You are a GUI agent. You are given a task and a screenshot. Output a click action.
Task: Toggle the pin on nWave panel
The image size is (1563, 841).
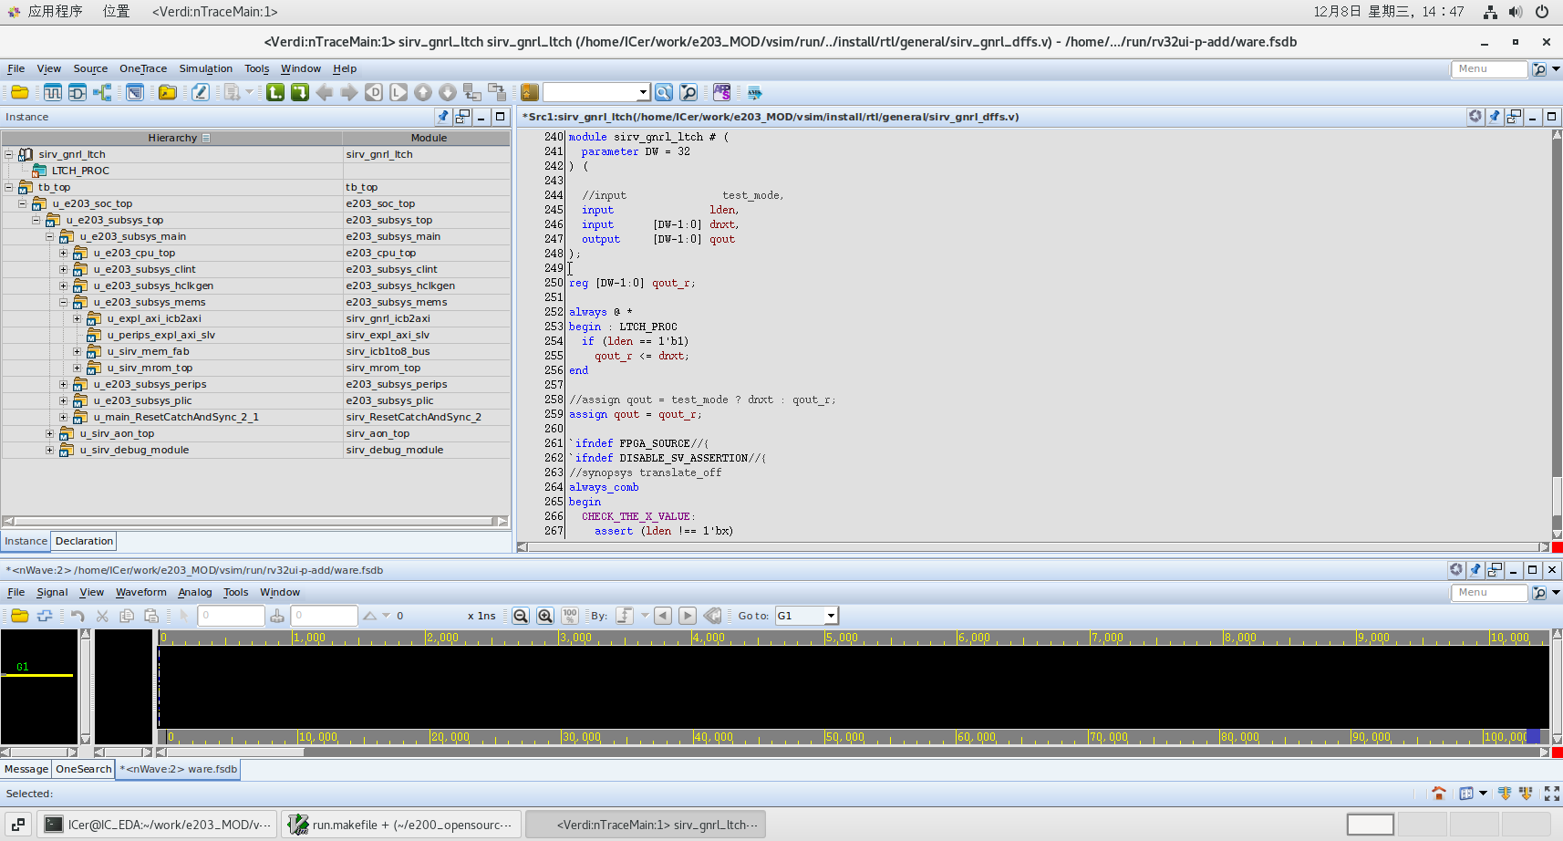coord(1475,570)
